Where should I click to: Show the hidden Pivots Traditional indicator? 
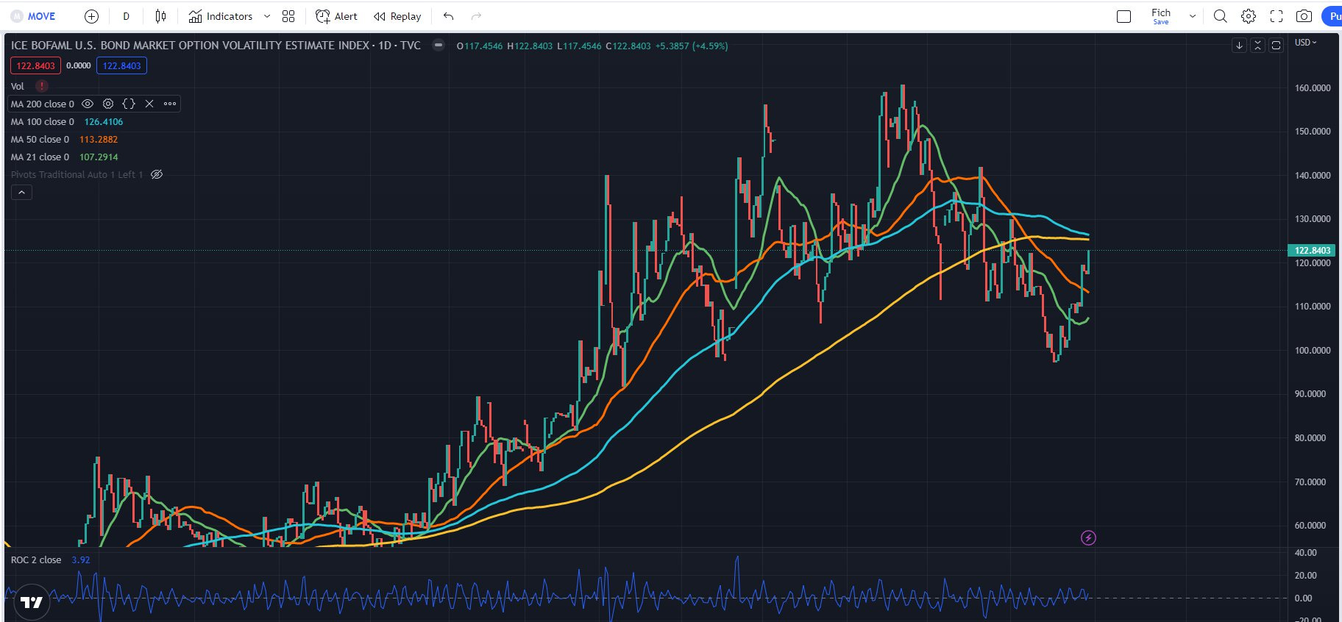click(157, 174)
